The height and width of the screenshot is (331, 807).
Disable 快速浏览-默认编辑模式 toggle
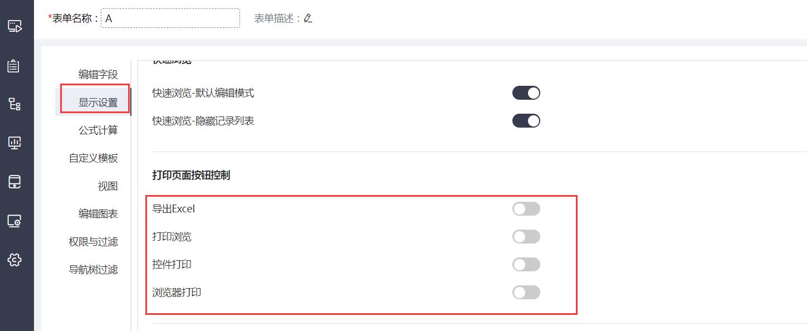(x=526, y=93)
